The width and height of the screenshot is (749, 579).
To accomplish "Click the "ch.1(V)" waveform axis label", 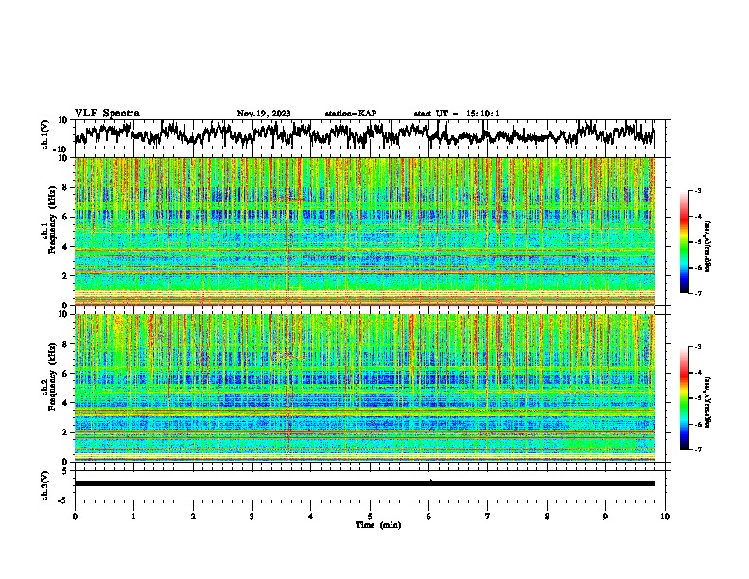I will click(45, 134).
